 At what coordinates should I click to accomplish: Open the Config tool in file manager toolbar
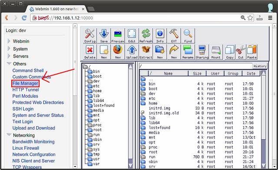click(x=90, y=36)
